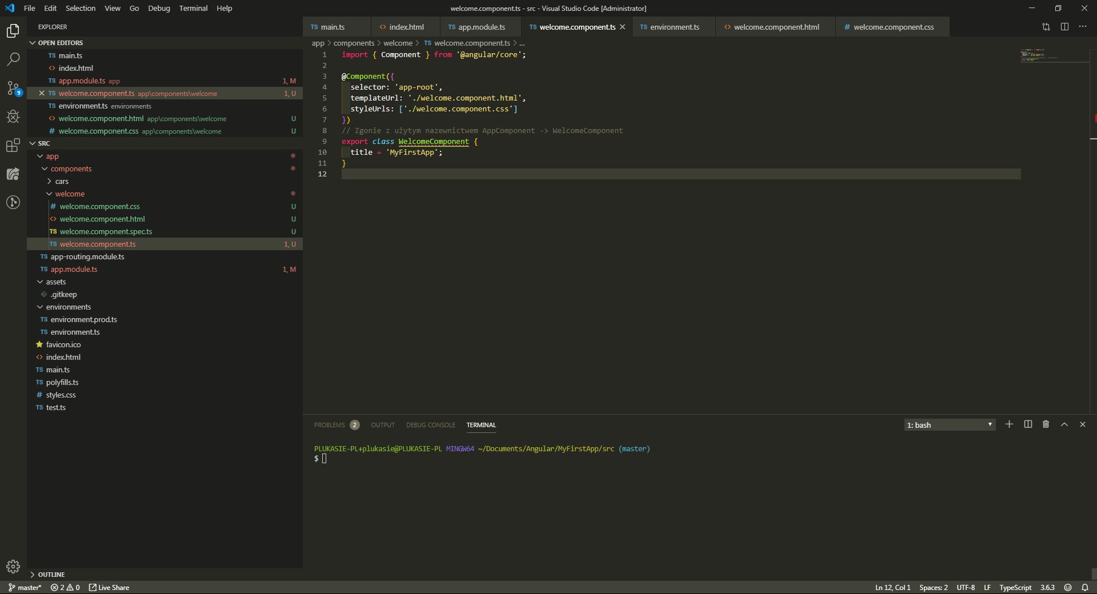Change indentation via Spaces: 2

pos(934,587)
